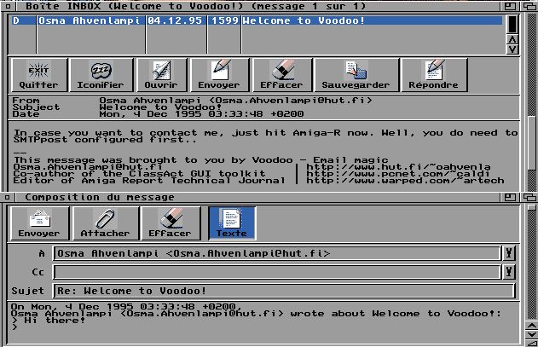This screenshot has height=347, width=538.
Task: Click the http://www.warped.com/~artech URL text
Action: coord(405,181)
